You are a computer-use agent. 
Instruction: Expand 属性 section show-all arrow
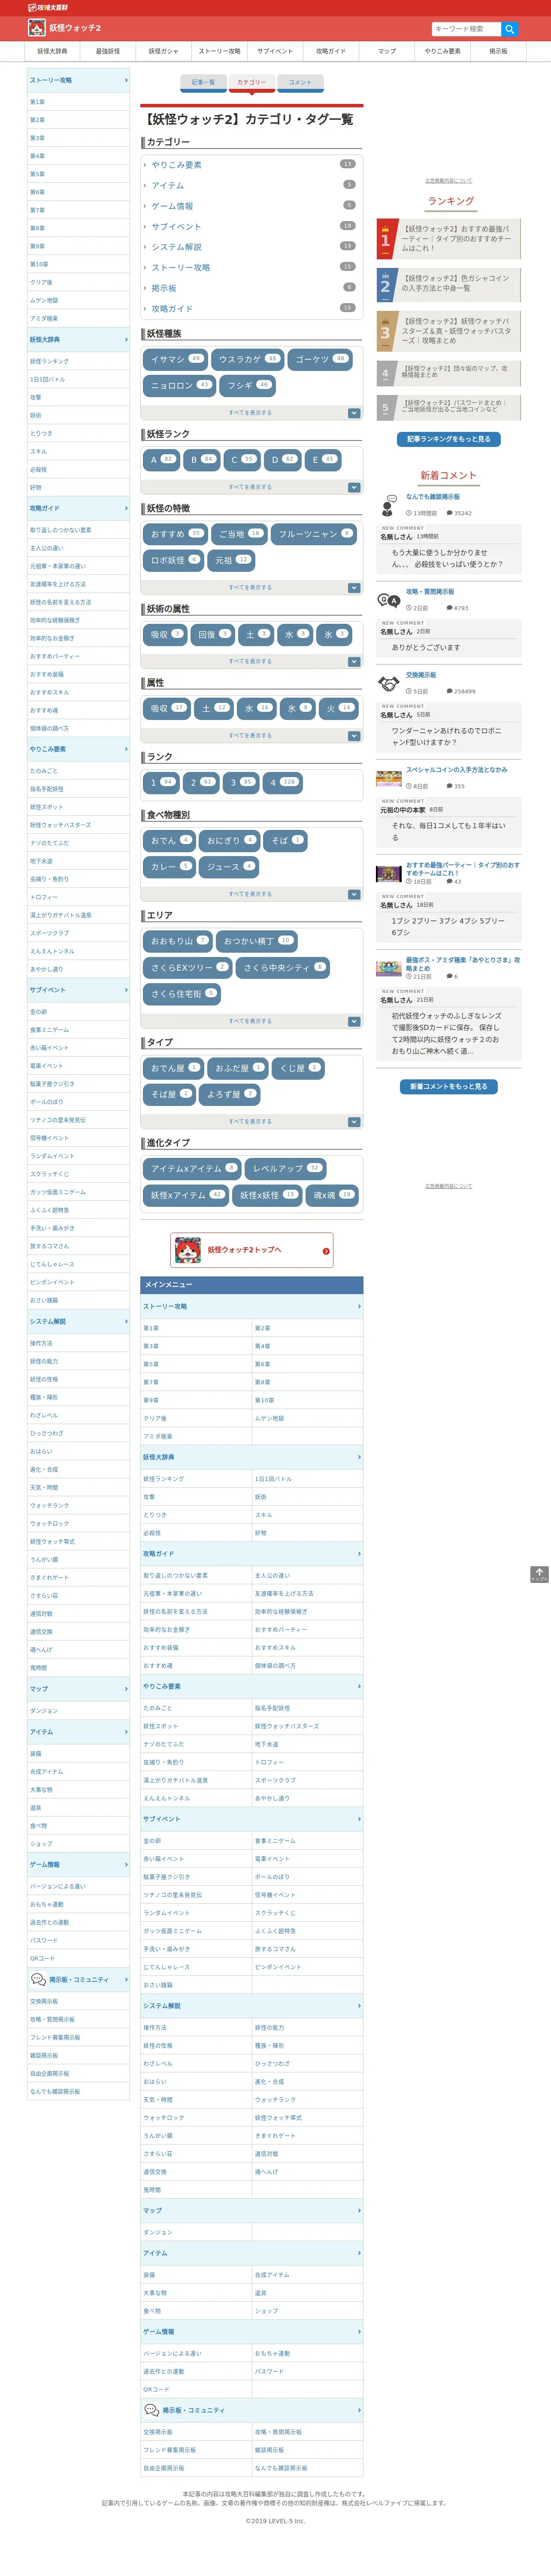coord(354,736)
